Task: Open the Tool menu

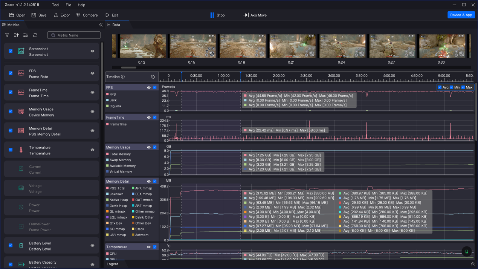Action: [56, 5]
